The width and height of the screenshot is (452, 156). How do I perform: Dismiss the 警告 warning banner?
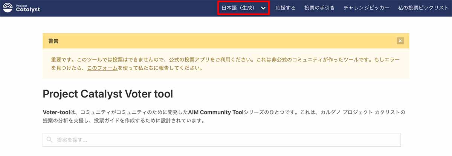tap(400, 41)
